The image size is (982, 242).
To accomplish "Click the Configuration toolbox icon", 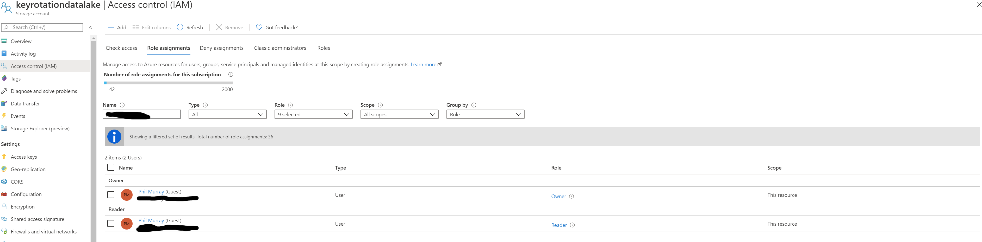I will tap(4, 194).
